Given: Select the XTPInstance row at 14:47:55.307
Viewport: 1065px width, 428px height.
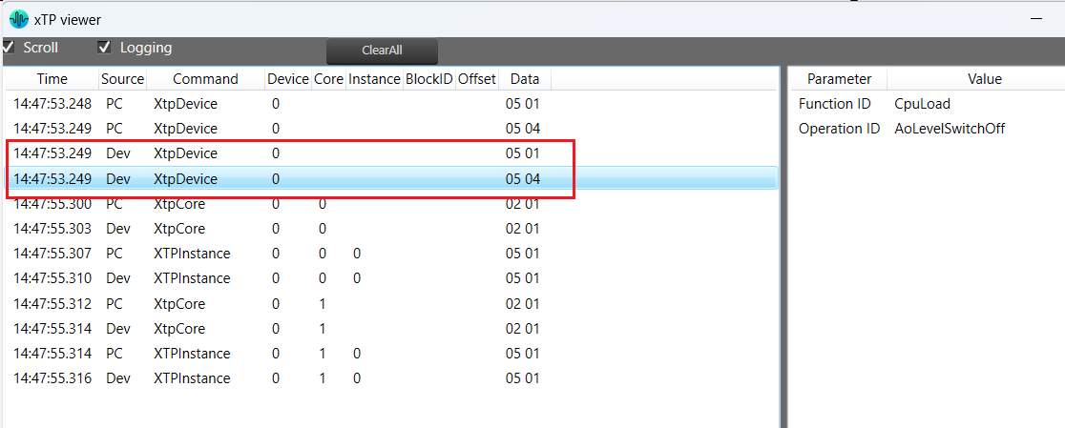Looking at the screenshot, I should pyautogui.click(x=391, y=254).
